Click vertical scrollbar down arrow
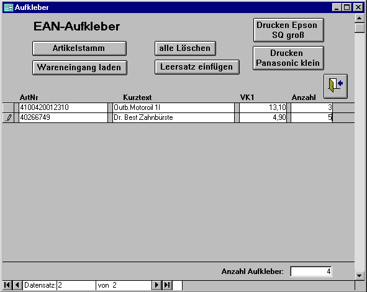 click(x=360, y=276)
